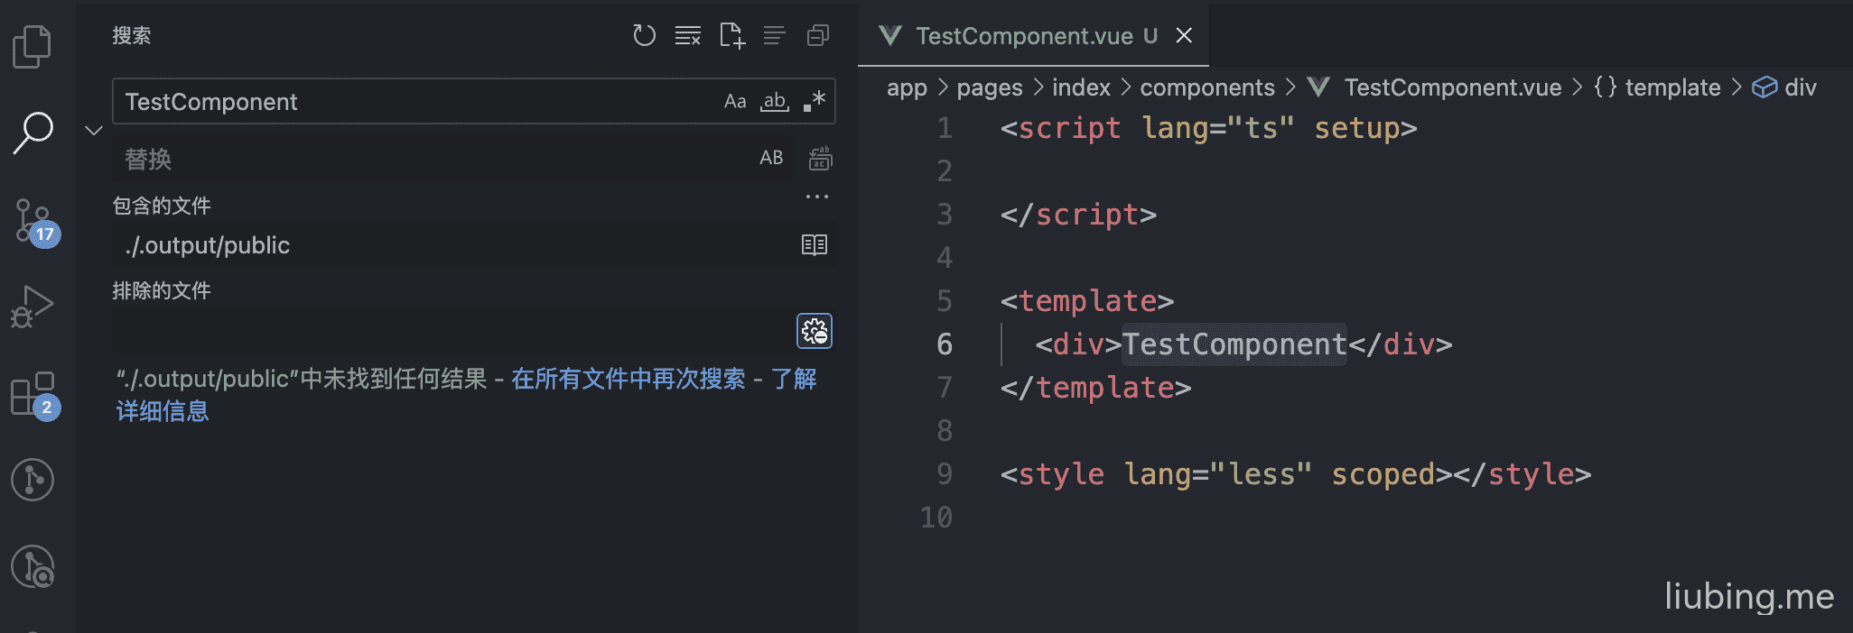
Task: Open the Run and Debug view
Action: coord(33,307)
